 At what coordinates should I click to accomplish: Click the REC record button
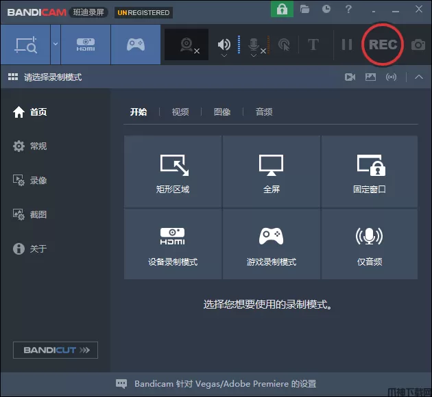coord(383,44)
